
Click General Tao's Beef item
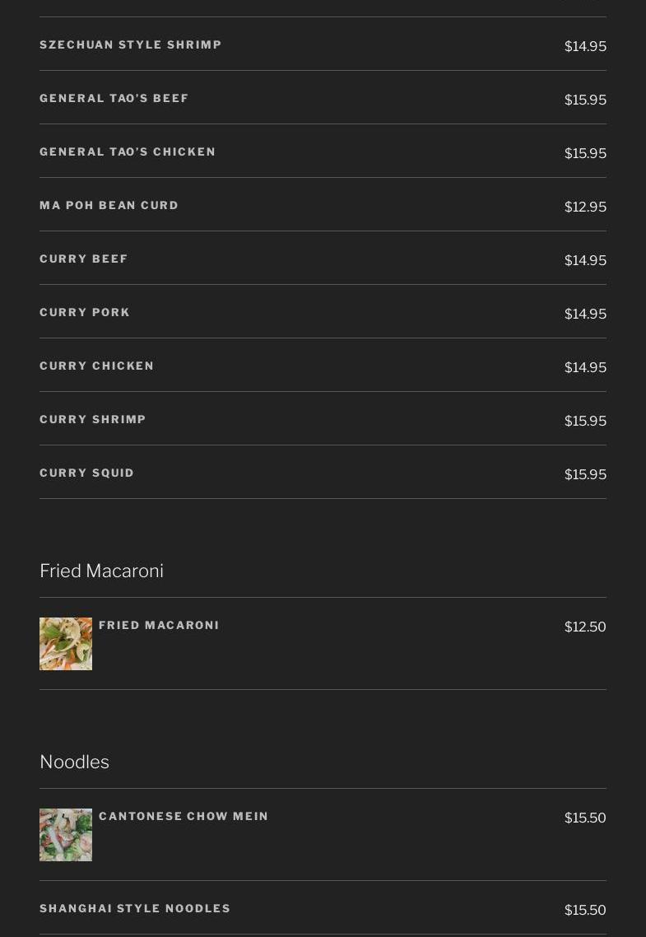[x=114, y=99]
